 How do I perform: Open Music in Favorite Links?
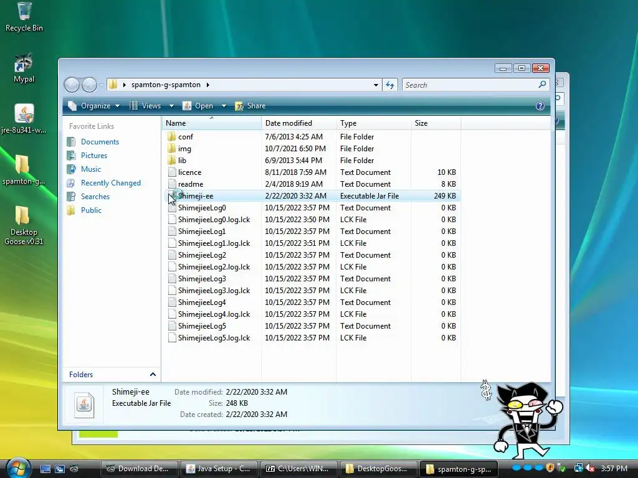pos(91,169)
